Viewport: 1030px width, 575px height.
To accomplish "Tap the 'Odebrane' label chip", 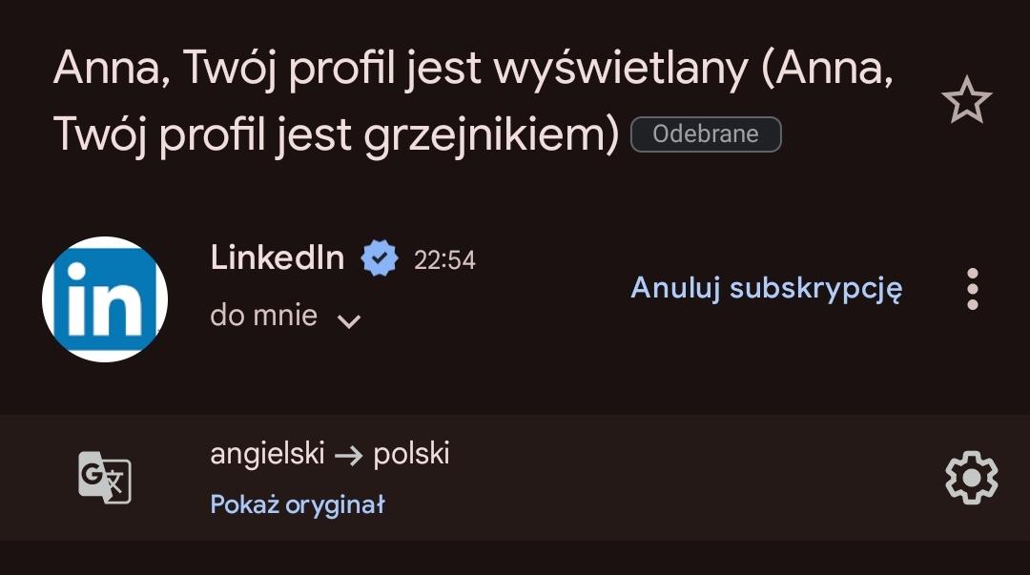I will tap(706, 134).
